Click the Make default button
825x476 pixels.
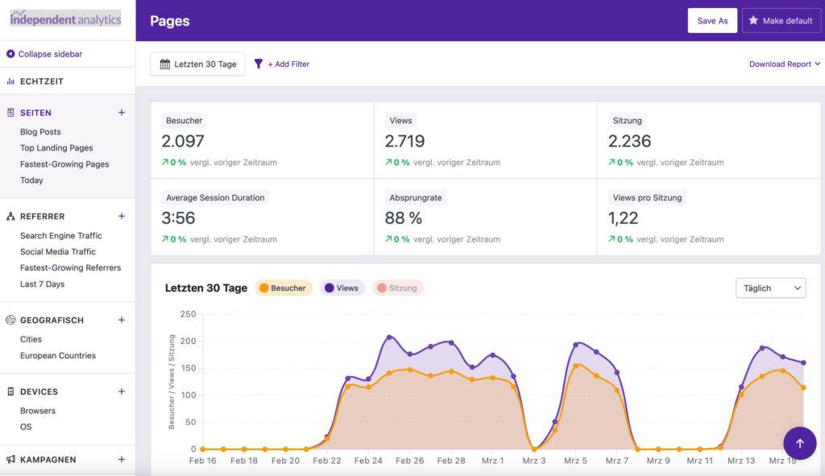pos(781,20)
